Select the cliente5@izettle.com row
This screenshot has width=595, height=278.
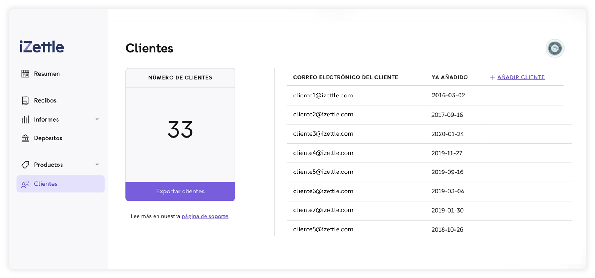tap(323, 172)
